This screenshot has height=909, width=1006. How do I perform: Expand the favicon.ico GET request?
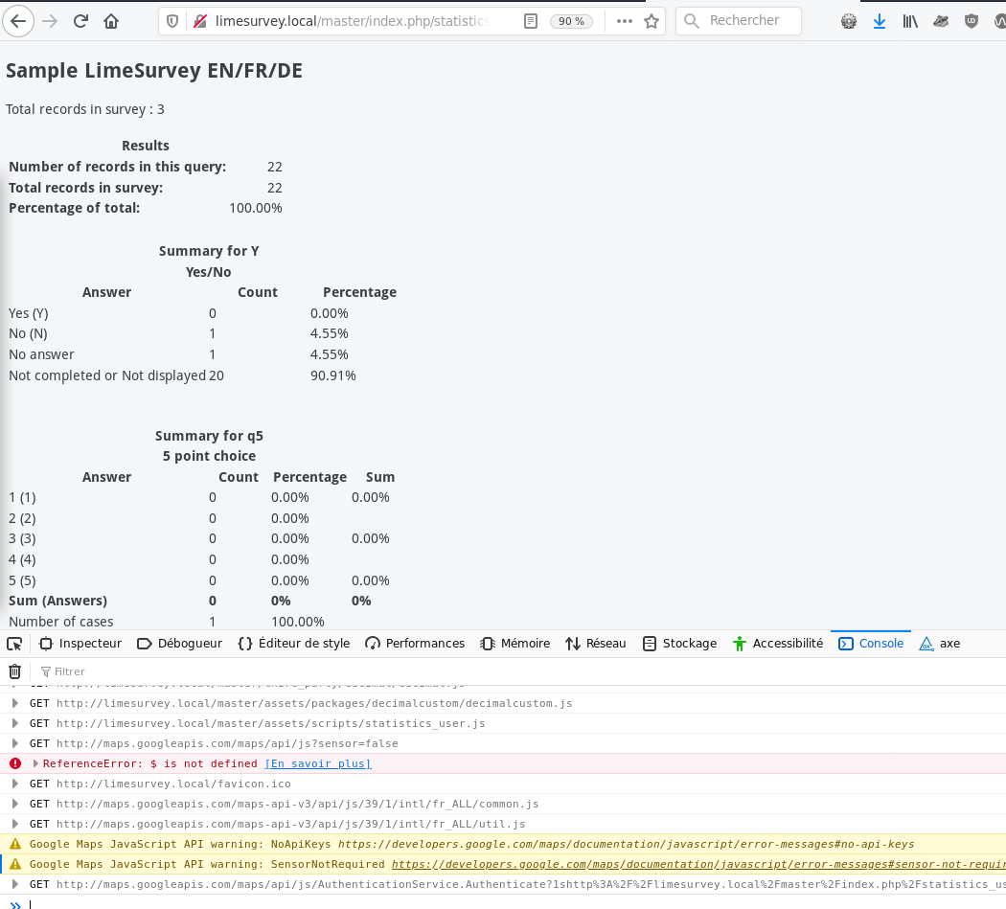point(14,784)
